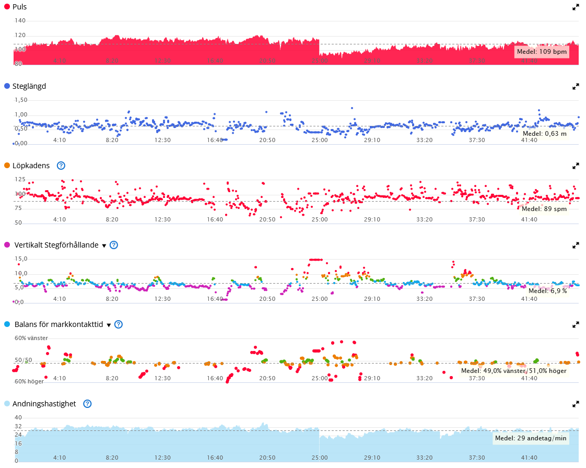Open help for Balans för markkontakttid
Screen dimensions: 586x468
(x=119, y=324)
